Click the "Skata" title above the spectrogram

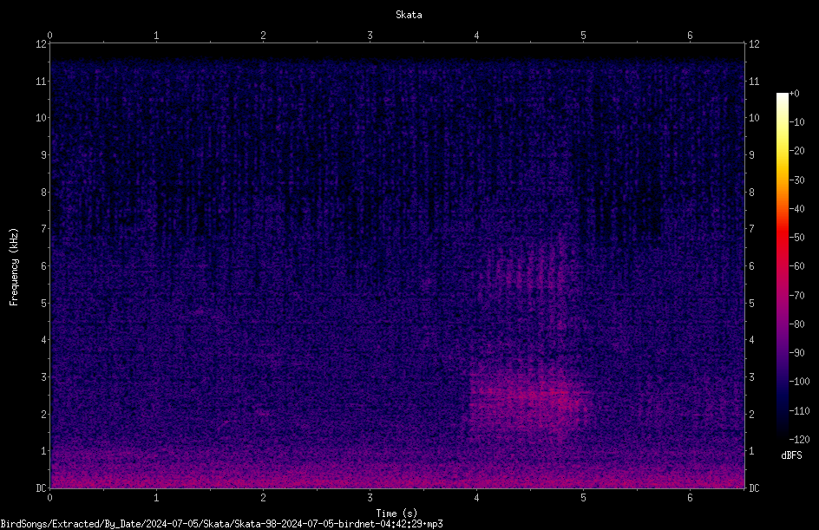pyautogui.click(x=409, y=15)
